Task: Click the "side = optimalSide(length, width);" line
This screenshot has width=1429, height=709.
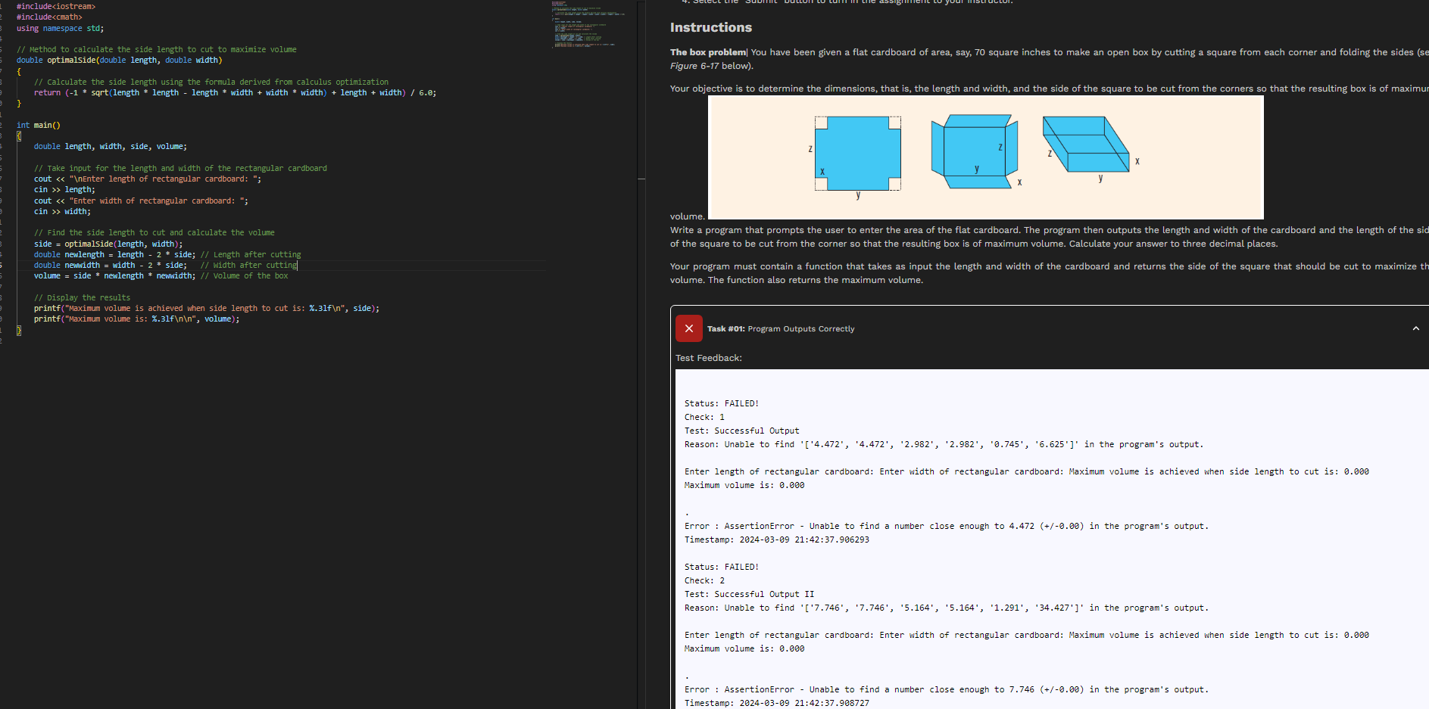Action: coord(108,244)
